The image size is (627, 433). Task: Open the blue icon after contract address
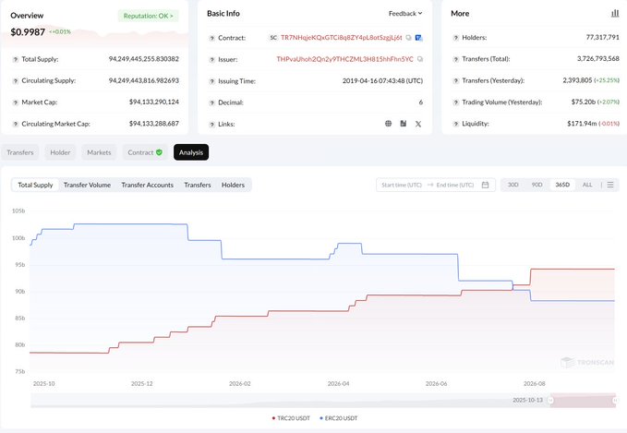pyautogui.click(x=418, y=38)
